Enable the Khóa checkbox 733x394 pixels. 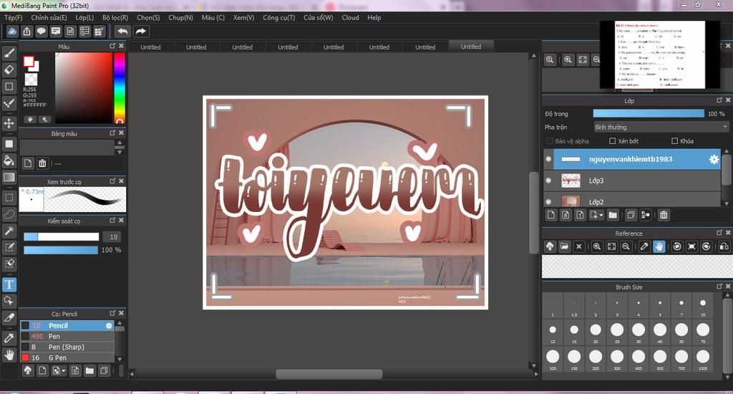point(674,141)
